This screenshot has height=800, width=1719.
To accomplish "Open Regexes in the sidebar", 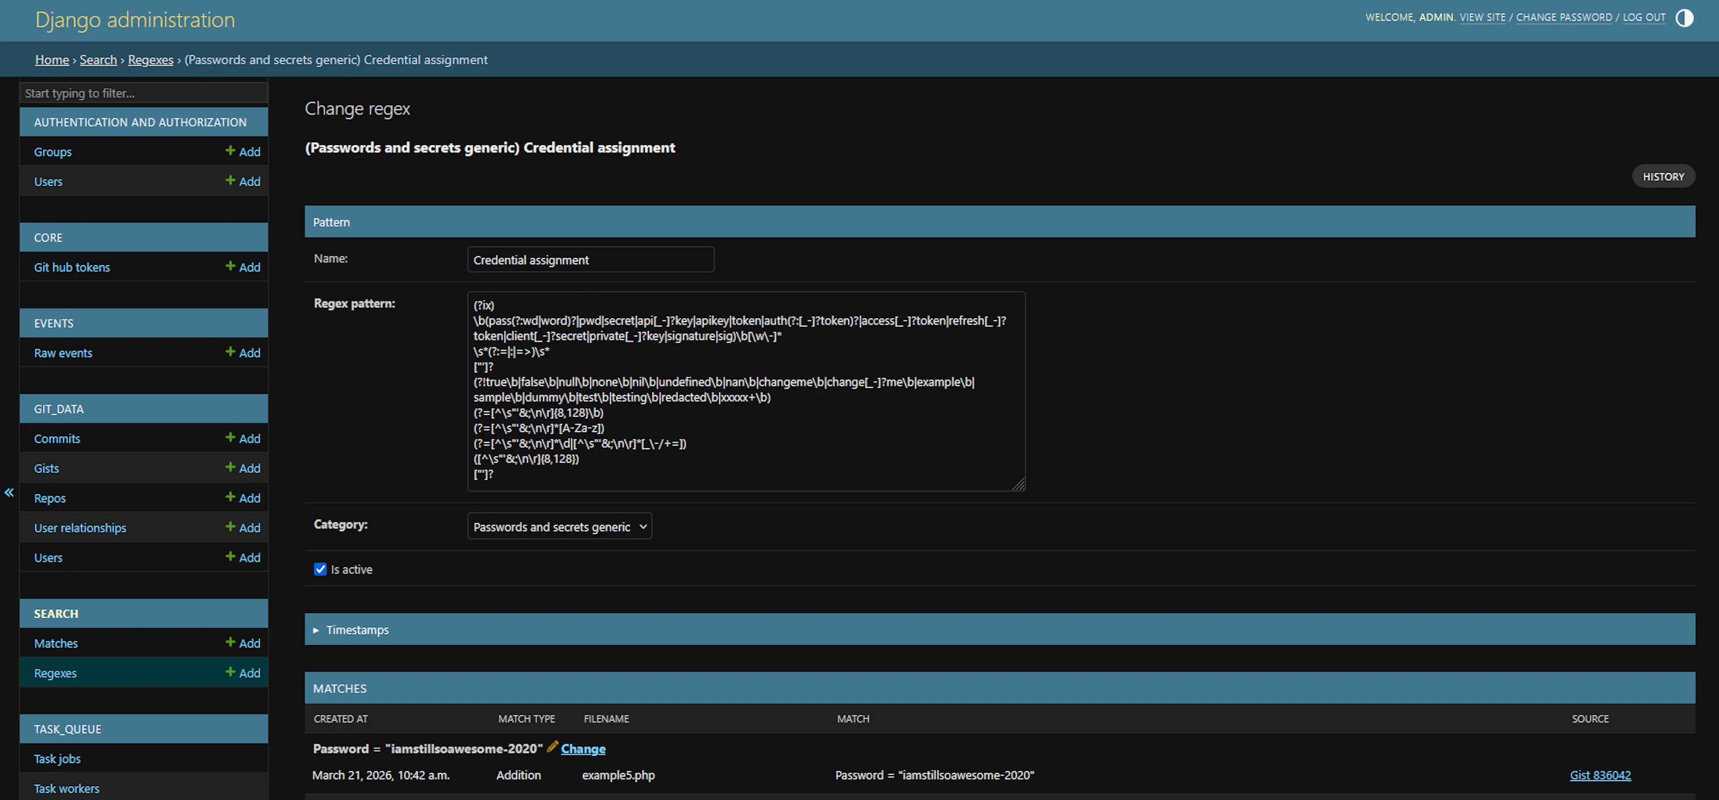I will pyautogui.click(x=56, y=673).
